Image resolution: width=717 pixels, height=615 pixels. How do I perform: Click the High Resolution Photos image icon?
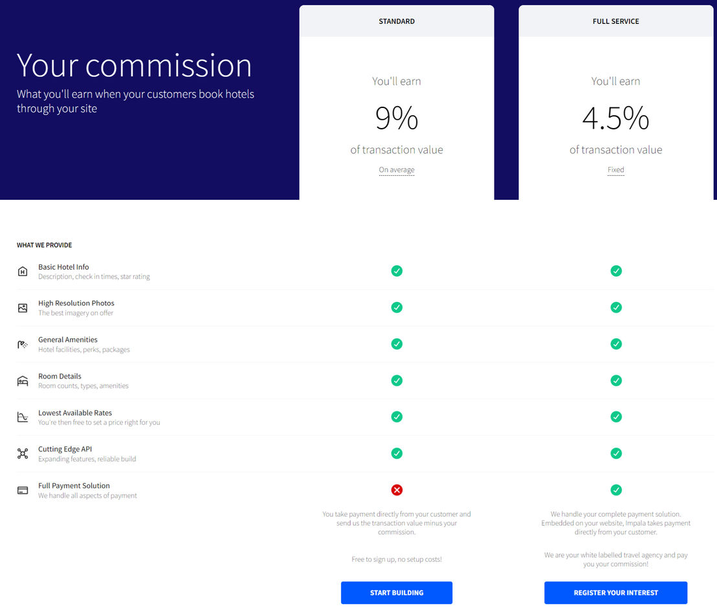(23, 308)
